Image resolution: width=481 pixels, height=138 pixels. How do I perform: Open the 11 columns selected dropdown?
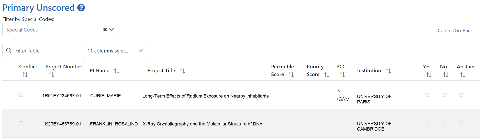click(115, 50)
